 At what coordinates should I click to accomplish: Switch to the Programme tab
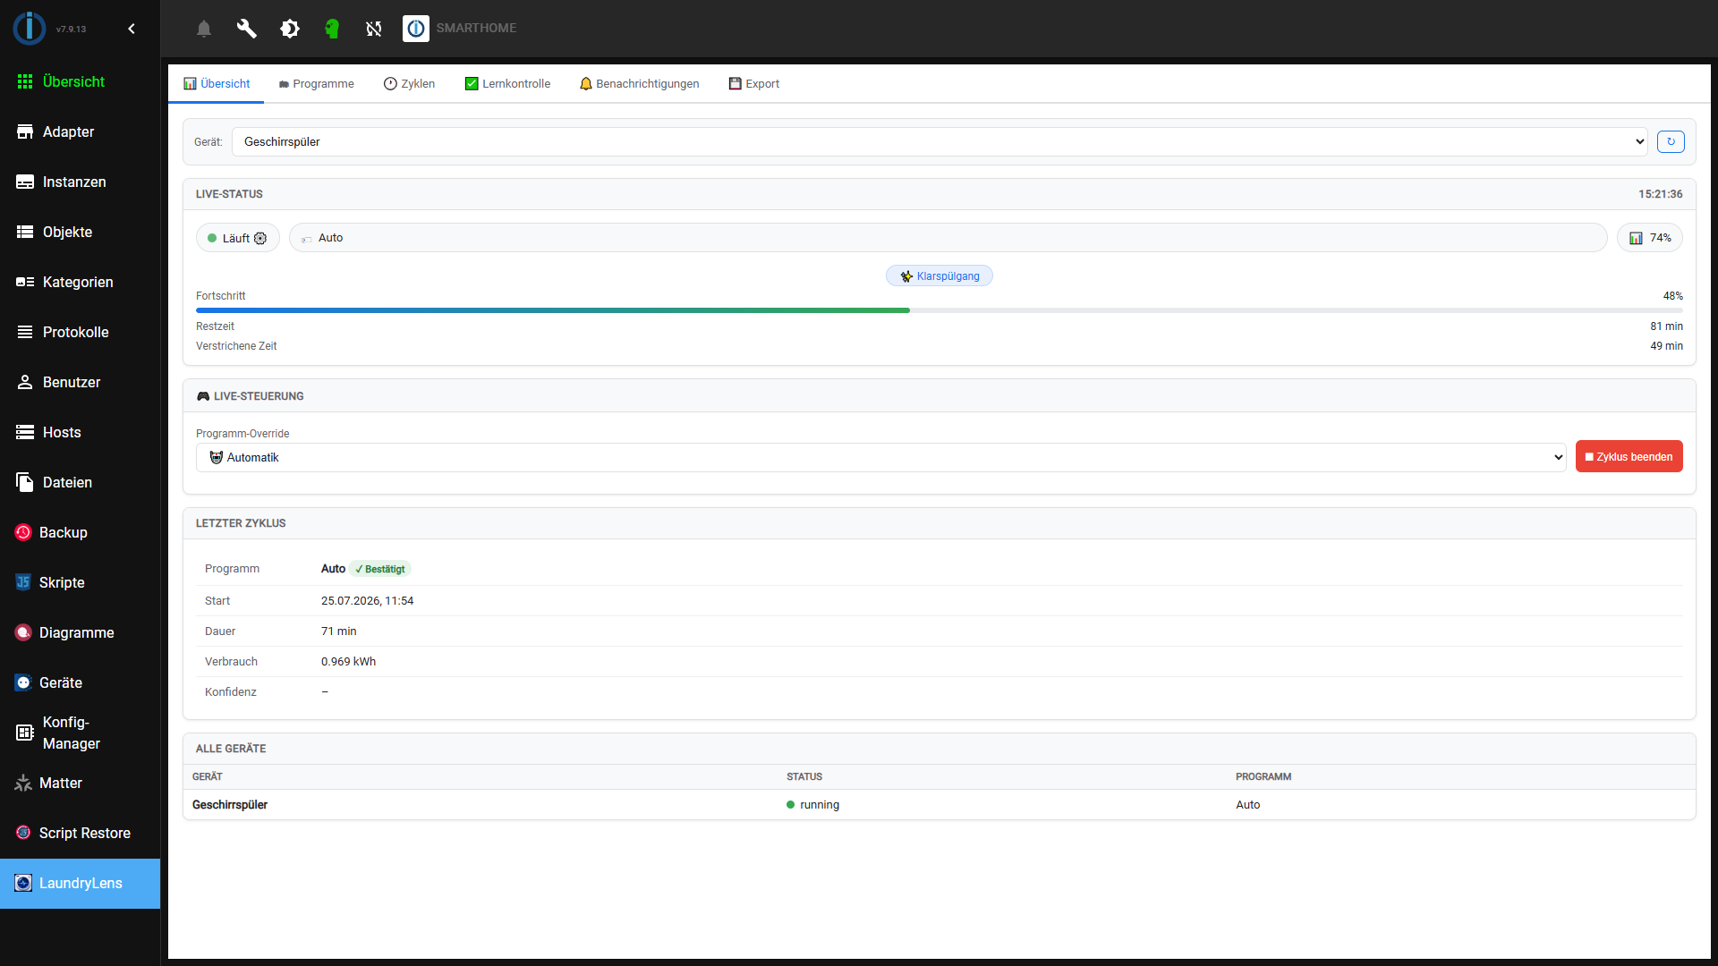(x=316, y=83)
